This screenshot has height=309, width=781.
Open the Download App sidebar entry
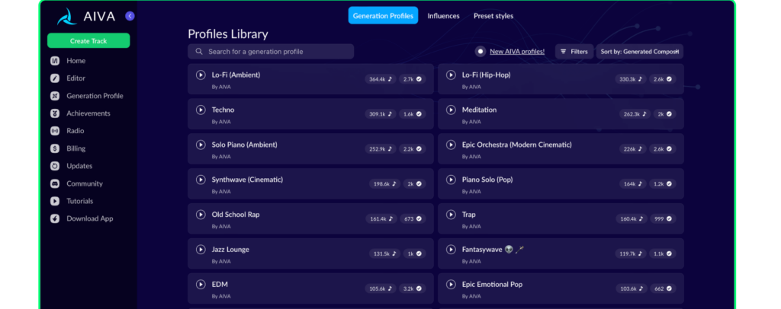point(90,218)
